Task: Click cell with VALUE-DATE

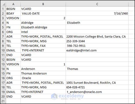Action: tap(43, 13)
